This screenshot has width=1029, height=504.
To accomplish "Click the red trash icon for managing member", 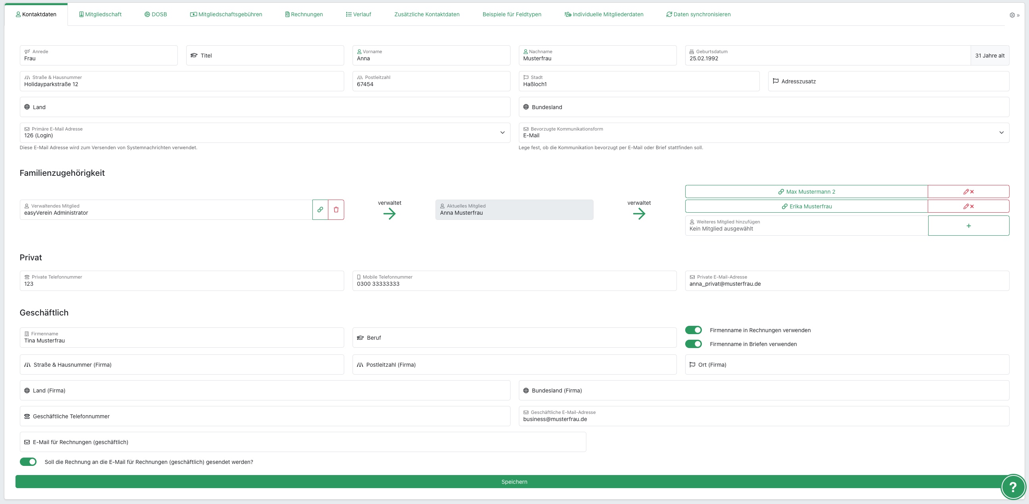I will coord(336,210).
